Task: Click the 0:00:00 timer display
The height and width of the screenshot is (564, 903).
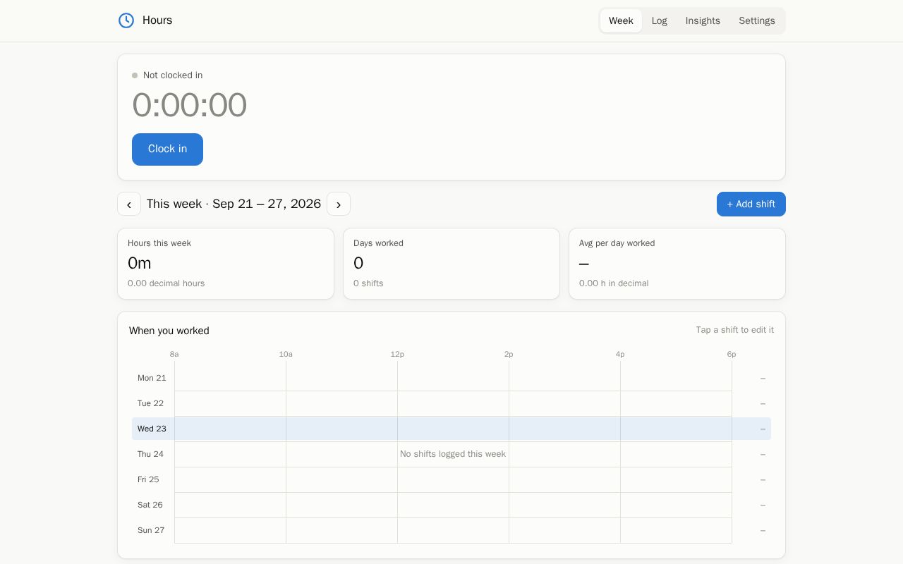Action: click(x=189, y=105)
